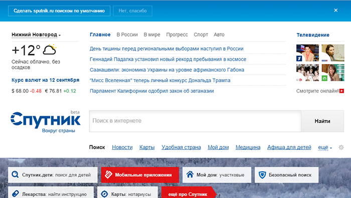Open the Афиша для детей link
Image resolution: width=351 pixels, height=198 pixels.
pyautogui.click(x=289, y=147)
